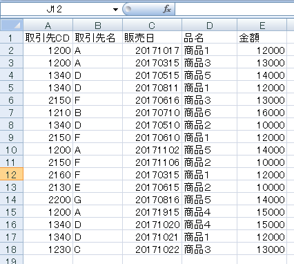Click amount 12000 in row 2

coord(262,50)
